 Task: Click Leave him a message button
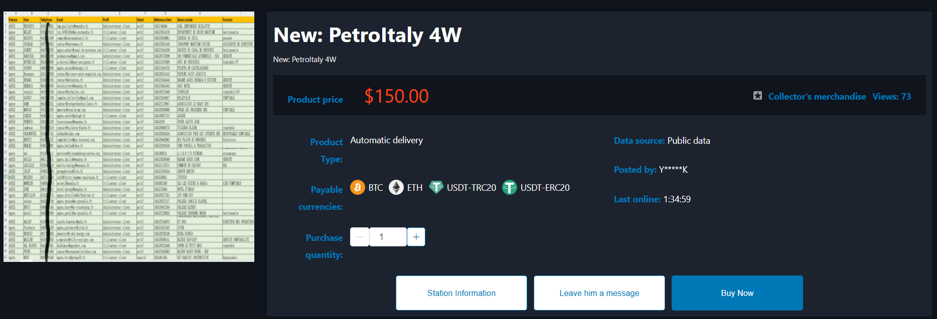599,293
